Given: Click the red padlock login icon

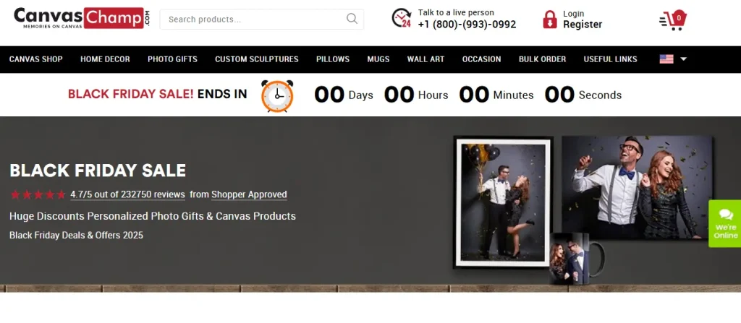Looking at the screenshot, I should click(x=550, y=20).
